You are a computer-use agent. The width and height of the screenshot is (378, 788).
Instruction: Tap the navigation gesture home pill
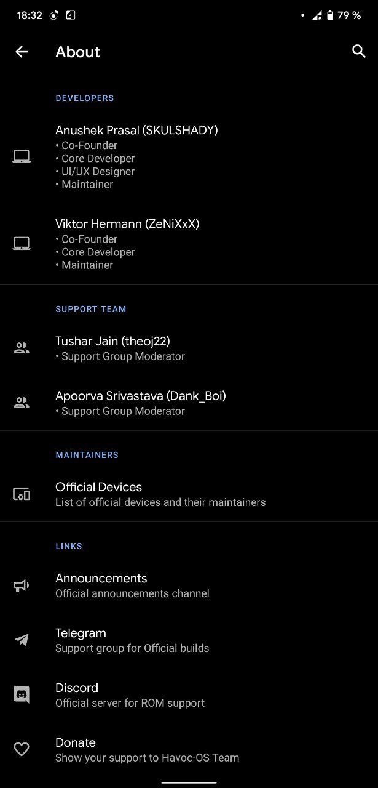click(189, 782)
